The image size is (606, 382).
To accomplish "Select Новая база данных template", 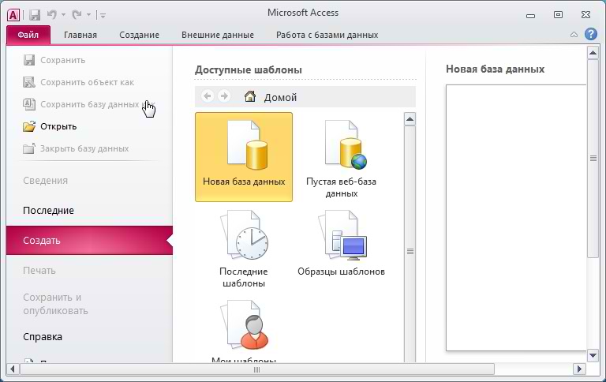I will pos(244,157).
